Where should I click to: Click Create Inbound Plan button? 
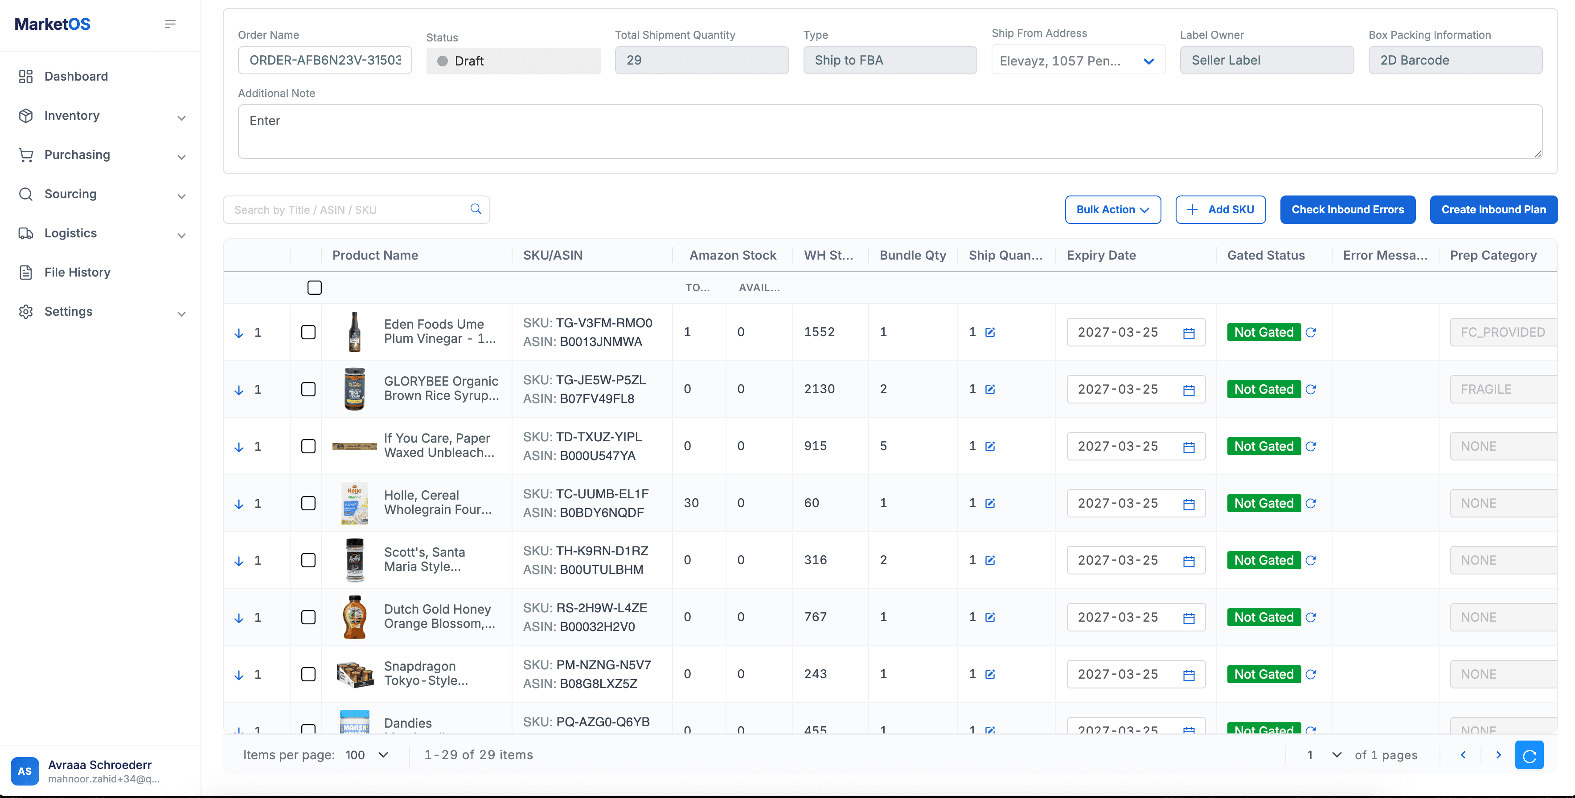(1493, 210)
